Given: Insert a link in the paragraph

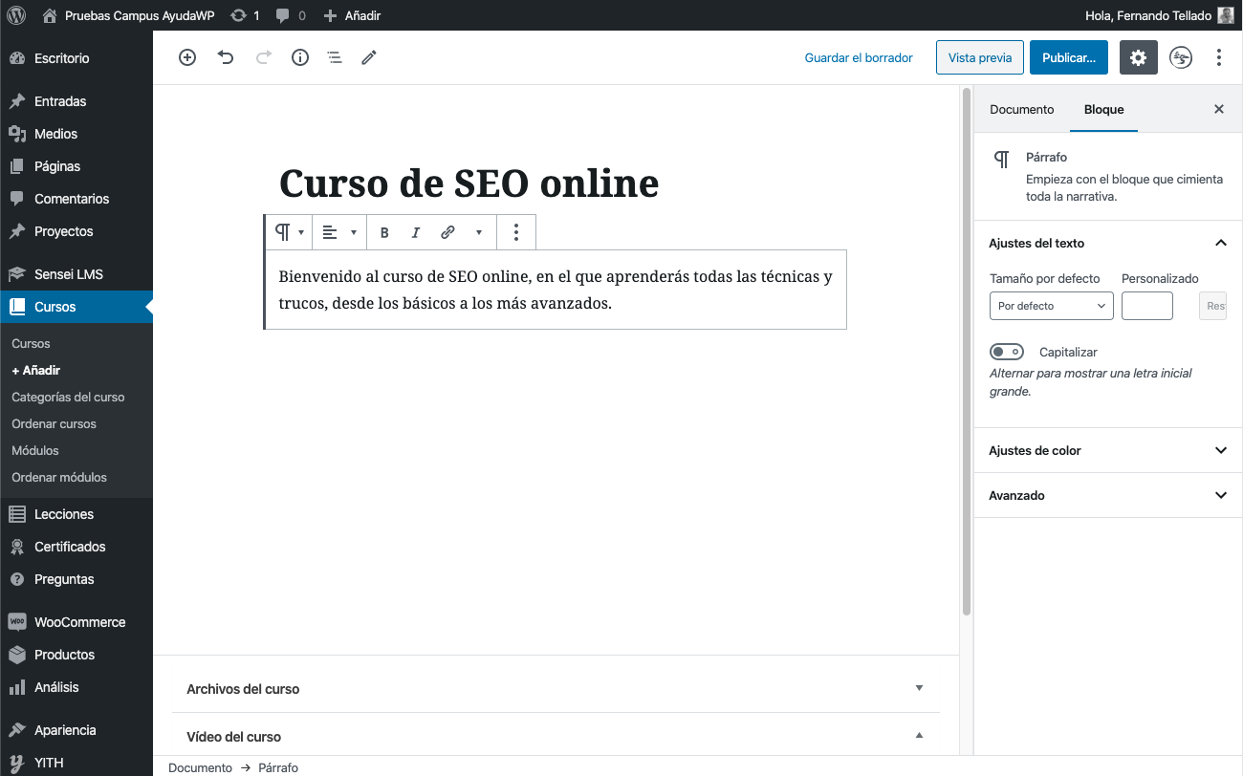Looking at the screenshot, I should tap(447, 232).
